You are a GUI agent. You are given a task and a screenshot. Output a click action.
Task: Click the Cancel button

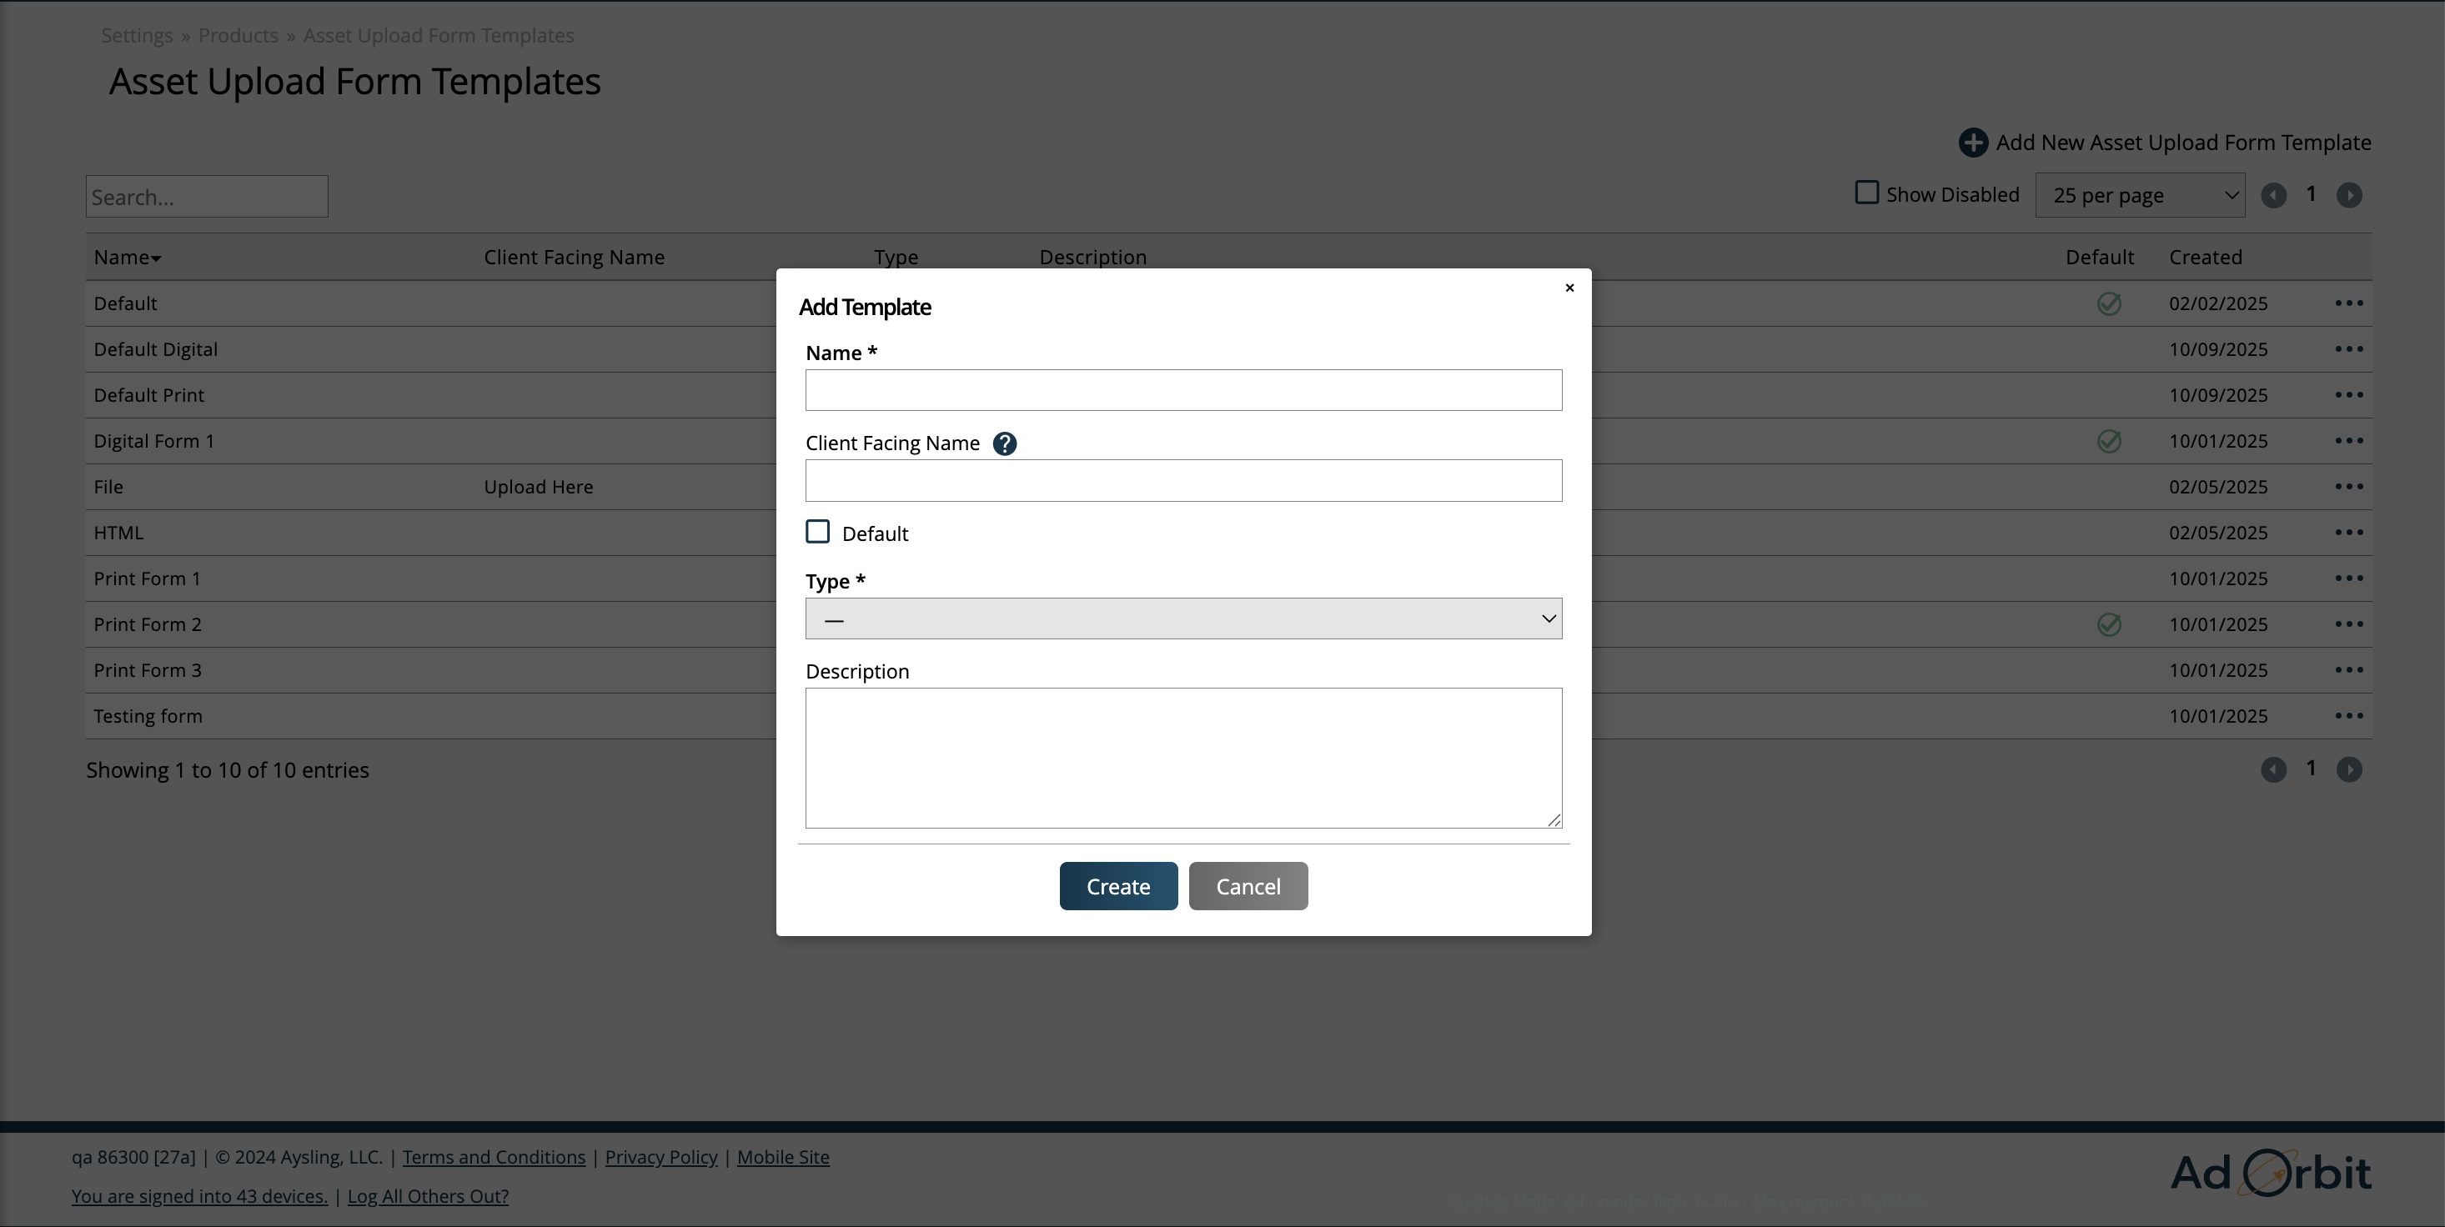coord(1248,886)
